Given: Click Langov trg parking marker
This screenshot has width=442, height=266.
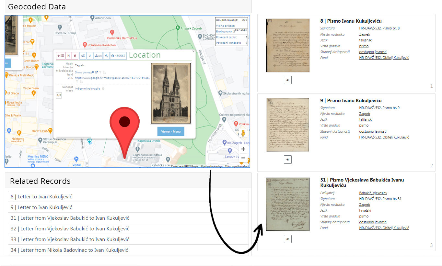Looking at the screenshot, I should (x=230, y=150).
